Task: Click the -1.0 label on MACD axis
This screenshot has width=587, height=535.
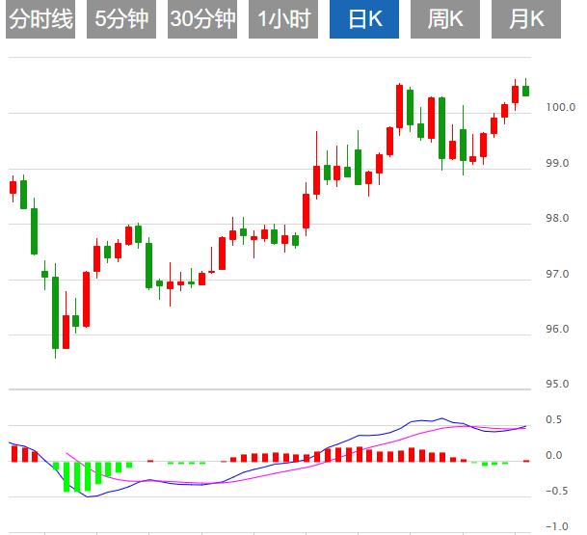Action: 553,527
